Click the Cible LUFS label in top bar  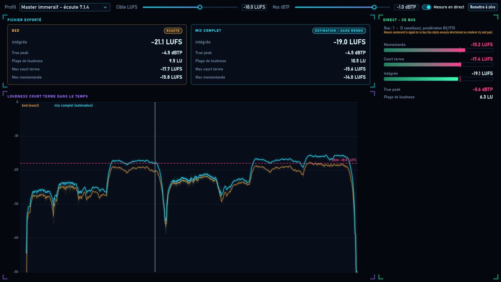coord(127,7)
